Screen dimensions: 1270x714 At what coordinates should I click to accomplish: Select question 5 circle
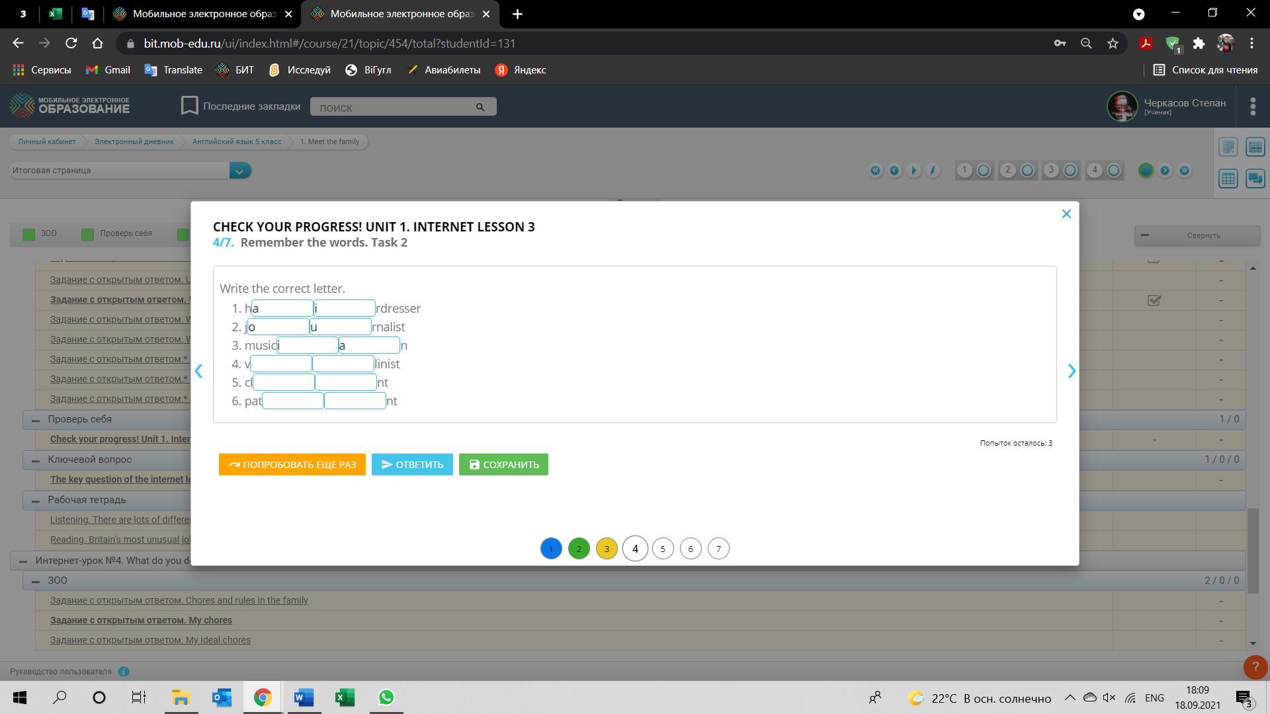click(x=663, y=549)
